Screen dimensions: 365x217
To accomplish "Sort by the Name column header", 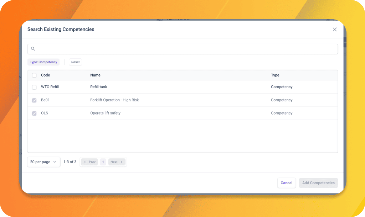I will 95,75.
